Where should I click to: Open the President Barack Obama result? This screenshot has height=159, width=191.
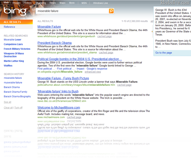point(54,43)
